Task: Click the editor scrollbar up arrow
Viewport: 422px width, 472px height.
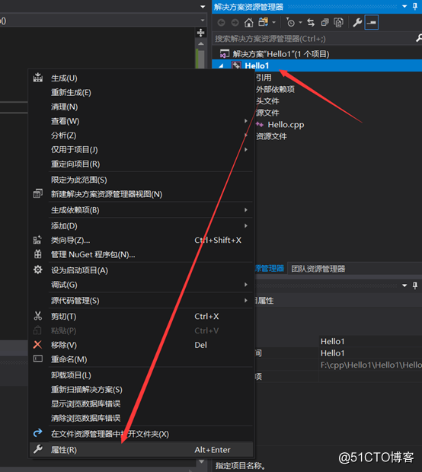Action: 201,44
